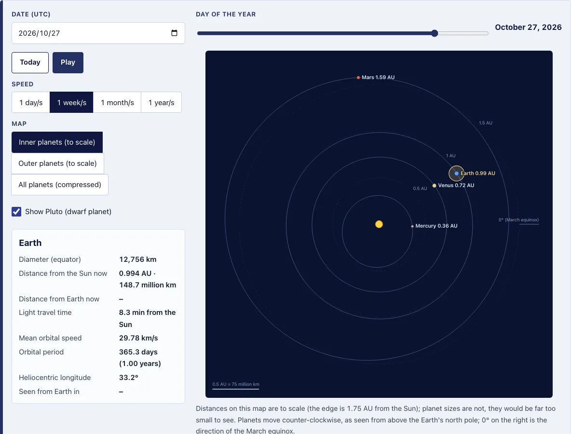
Task: Set speed to 1 year/s
Action: click(162, 103)
